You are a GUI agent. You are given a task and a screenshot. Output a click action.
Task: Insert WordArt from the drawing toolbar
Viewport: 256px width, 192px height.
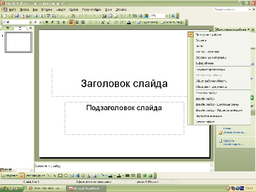click(x=78, y=176)
